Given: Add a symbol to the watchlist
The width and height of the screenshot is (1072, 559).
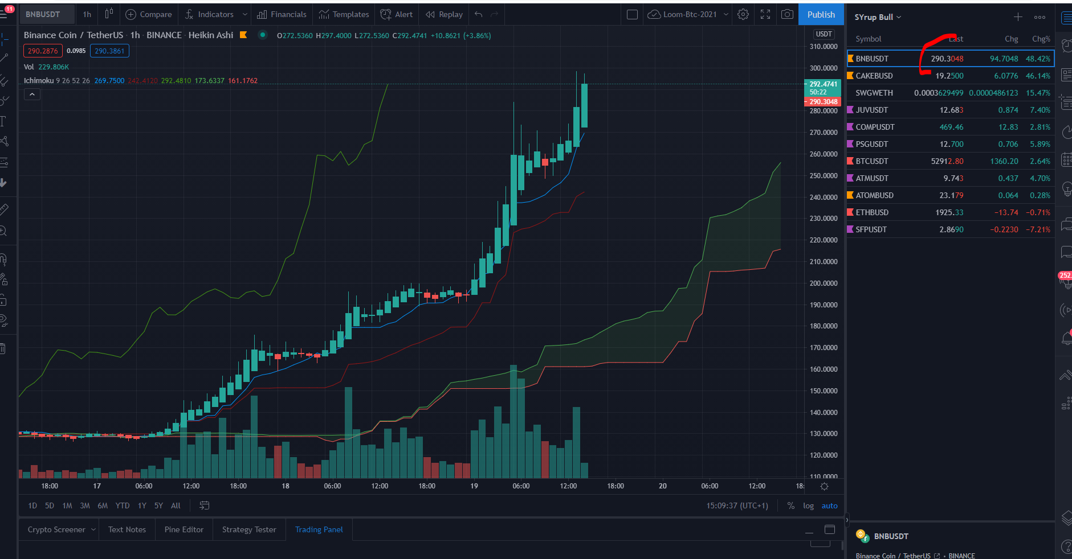Looking at the screenshot, I should click(x=1018, y=17).
